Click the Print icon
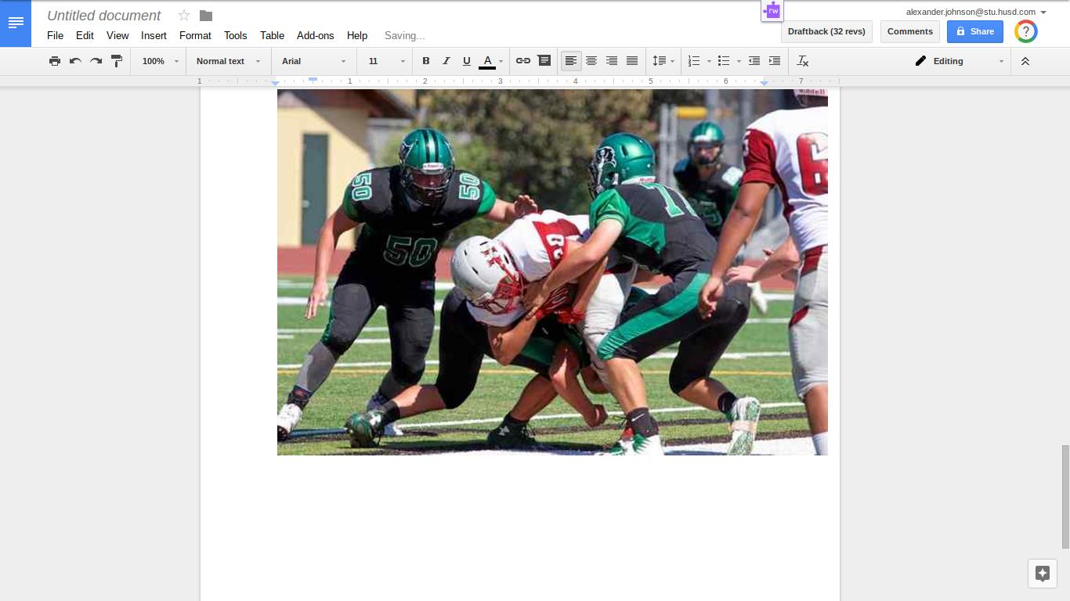Screen dimensions: 1070x601 pyautogui.click(x=55, y=61)
